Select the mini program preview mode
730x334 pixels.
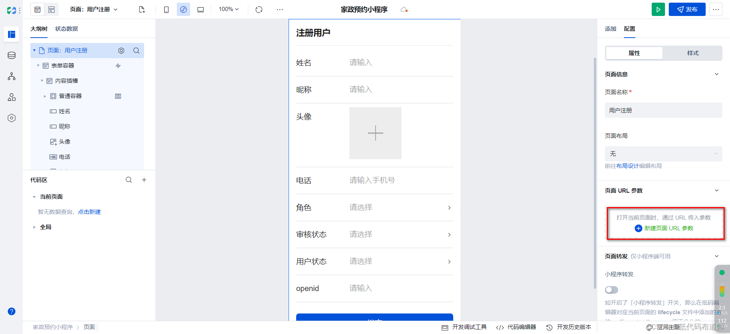pos(183,9)
